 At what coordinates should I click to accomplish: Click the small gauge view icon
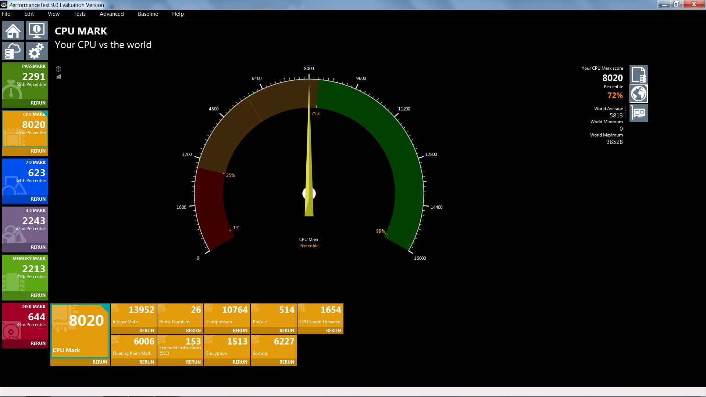coord(58,69)
